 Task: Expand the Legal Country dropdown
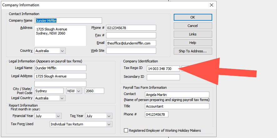tap(50, 98)
